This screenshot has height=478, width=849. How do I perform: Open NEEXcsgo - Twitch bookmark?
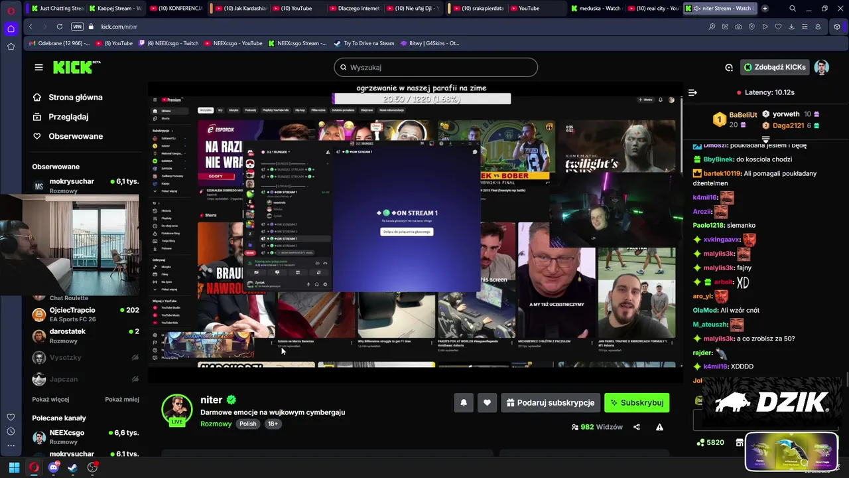pos(168,43)
